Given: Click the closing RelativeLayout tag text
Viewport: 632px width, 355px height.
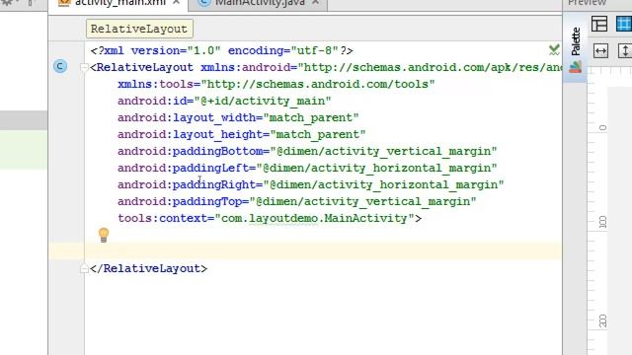Looking at the screenshot, I should tap(149, 268).
